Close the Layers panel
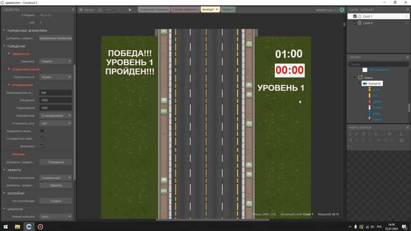 pyautogui.click(x=408, y=10)
